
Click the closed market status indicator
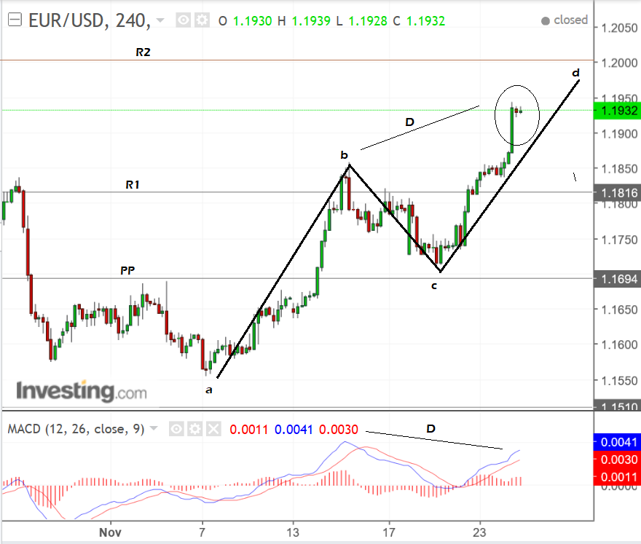564,20
